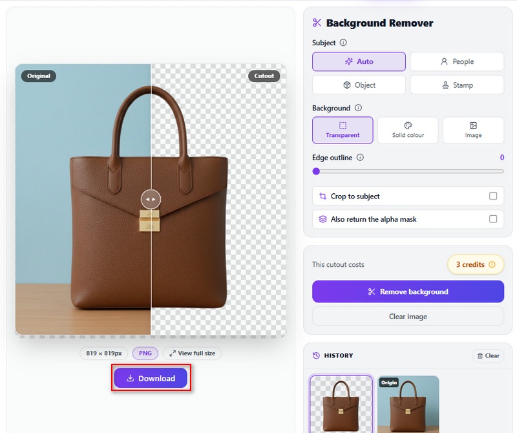
Task: Download the cutout image
Action: tap(151, 378)
